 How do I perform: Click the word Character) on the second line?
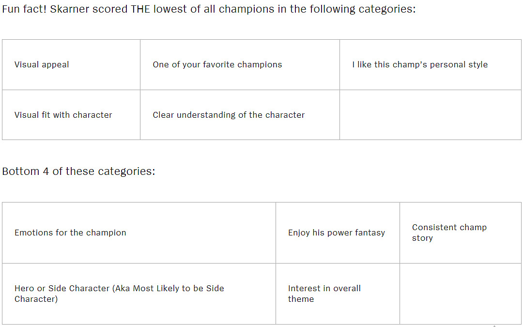click(36, 299)
